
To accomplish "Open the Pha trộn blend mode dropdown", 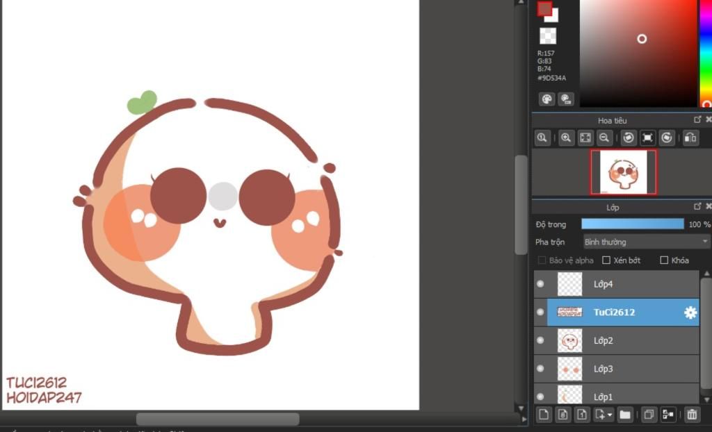I will [647, 242].
